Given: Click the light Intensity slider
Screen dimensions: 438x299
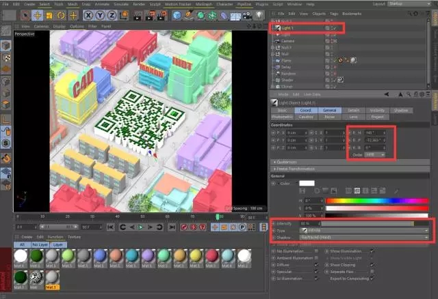Looking at the screenshot, I should point(367,223).
